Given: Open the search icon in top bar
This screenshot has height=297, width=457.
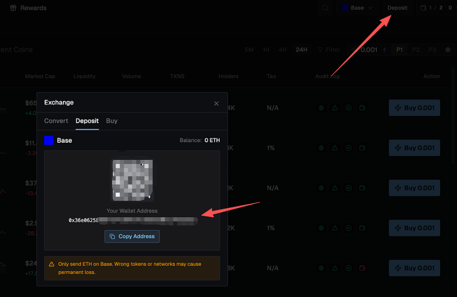Looking at the screenshot, I should [325, 8].
